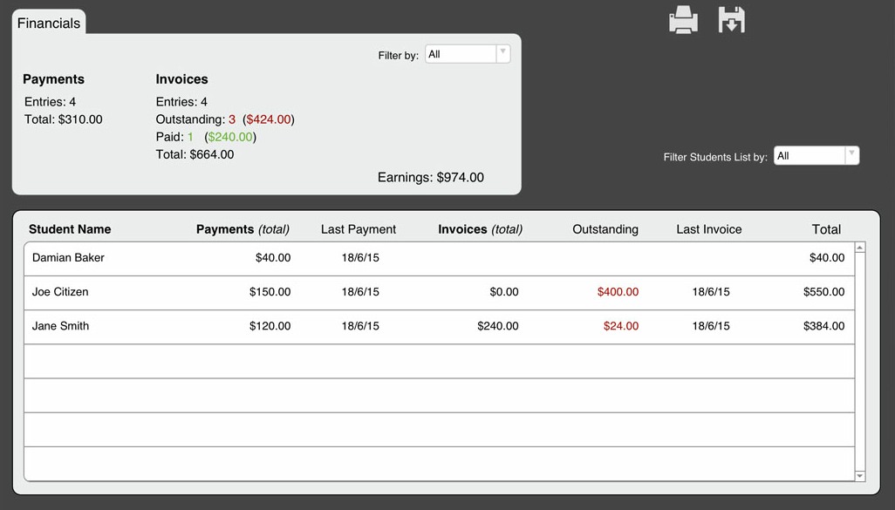Select the Jane Smith student row
Screen dimensions: 895x510
coord(60,326)
